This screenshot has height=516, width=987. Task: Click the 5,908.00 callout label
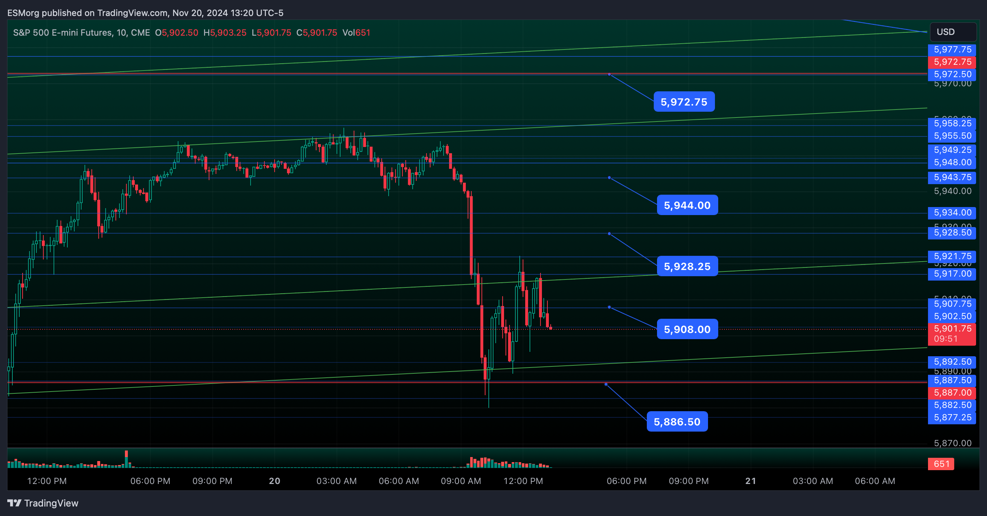[687, 329]
